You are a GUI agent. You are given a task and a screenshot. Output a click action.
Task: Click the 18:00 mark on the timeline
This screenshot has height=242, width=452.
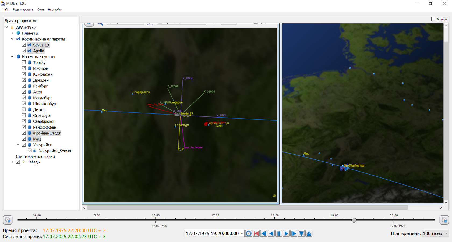[275, 215]
